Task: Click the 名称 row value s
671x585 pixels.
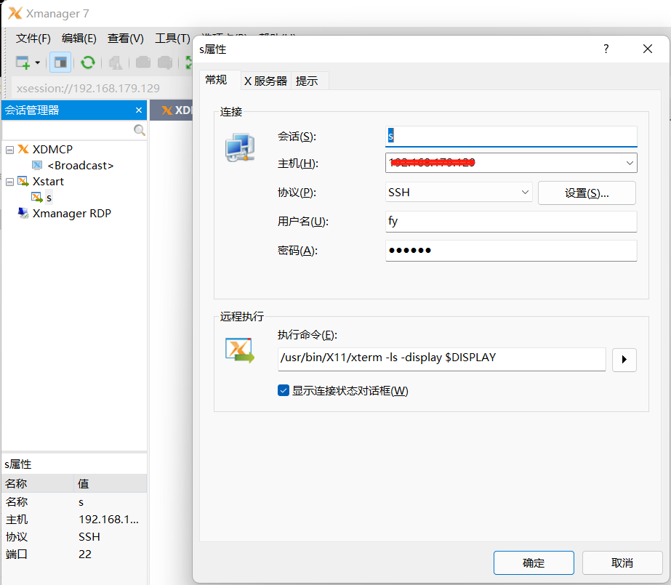Action: tap(81, 502)
